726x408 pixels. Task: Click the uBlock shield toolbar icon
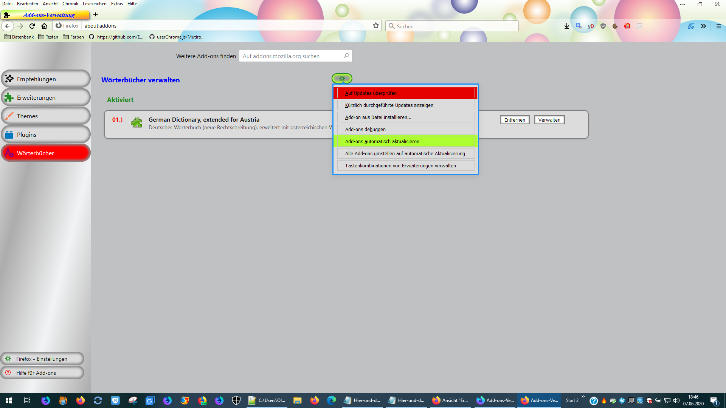pyautogui.click(x=603, y=26)
